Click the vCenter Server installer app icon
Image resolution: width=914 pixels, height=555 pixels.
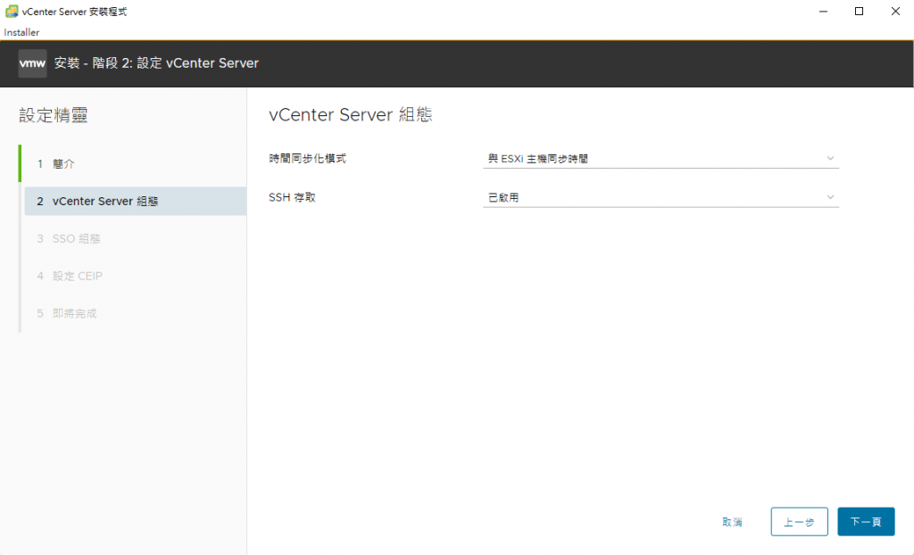11,11
